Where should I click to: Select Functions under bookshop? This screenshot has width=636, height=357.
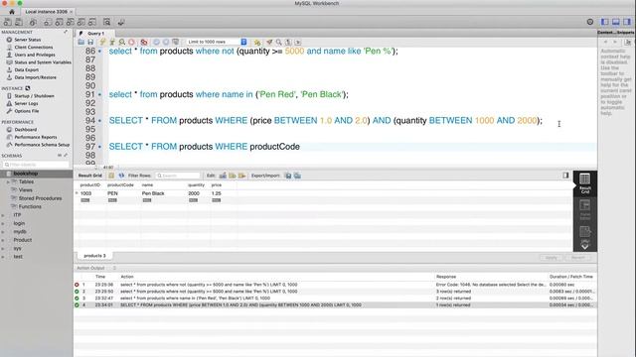(30, 206)
